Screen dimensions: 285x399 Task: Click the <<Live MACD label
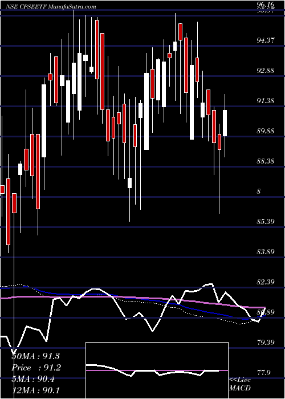240,384
